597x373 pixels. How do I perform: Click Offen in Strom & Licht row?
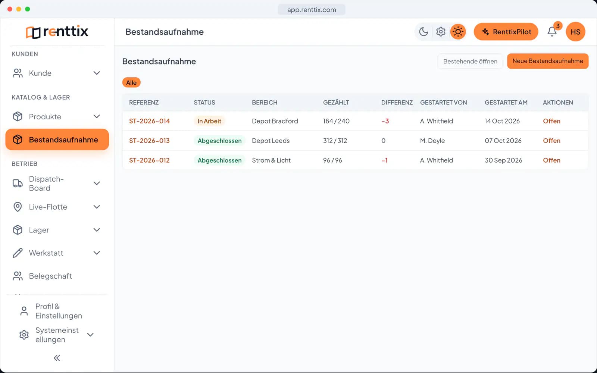tap(551, 160)
